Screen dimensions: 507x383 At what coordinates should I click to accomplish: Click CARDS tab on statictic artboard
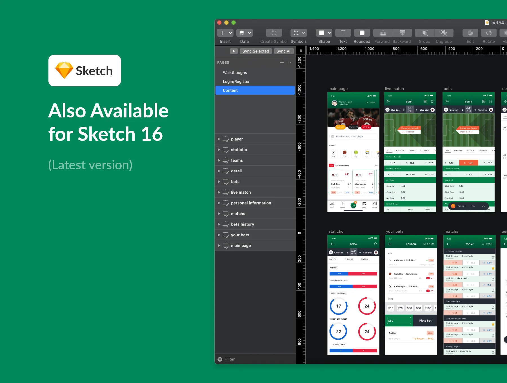(x=364, y=259)
